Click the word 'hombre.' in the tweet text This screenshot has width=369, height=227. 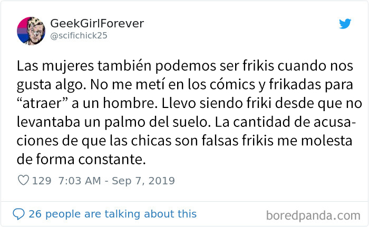click(x=130, y=103)
